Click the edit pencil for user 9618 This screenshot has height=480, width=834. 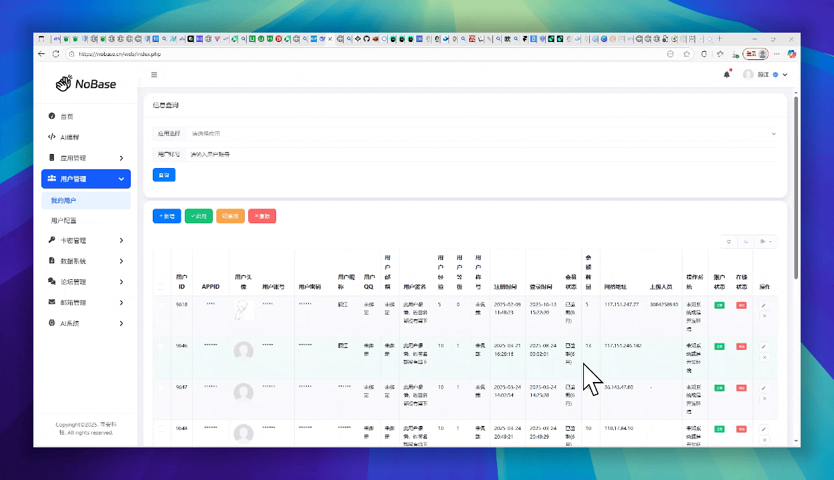coord(764,305)
